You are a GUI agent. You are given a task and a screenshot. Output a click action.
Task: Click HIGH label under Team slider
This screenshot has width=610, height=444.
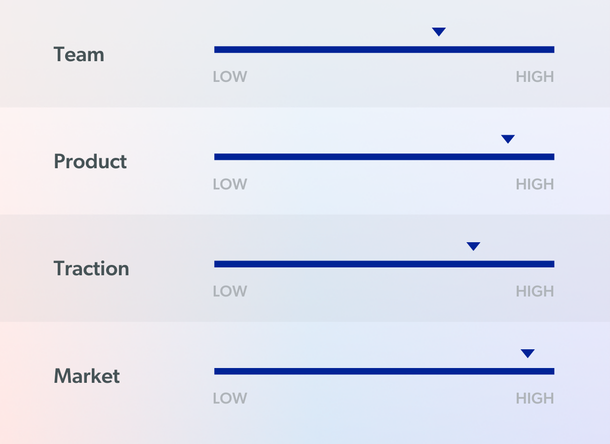tap(535, 77)
